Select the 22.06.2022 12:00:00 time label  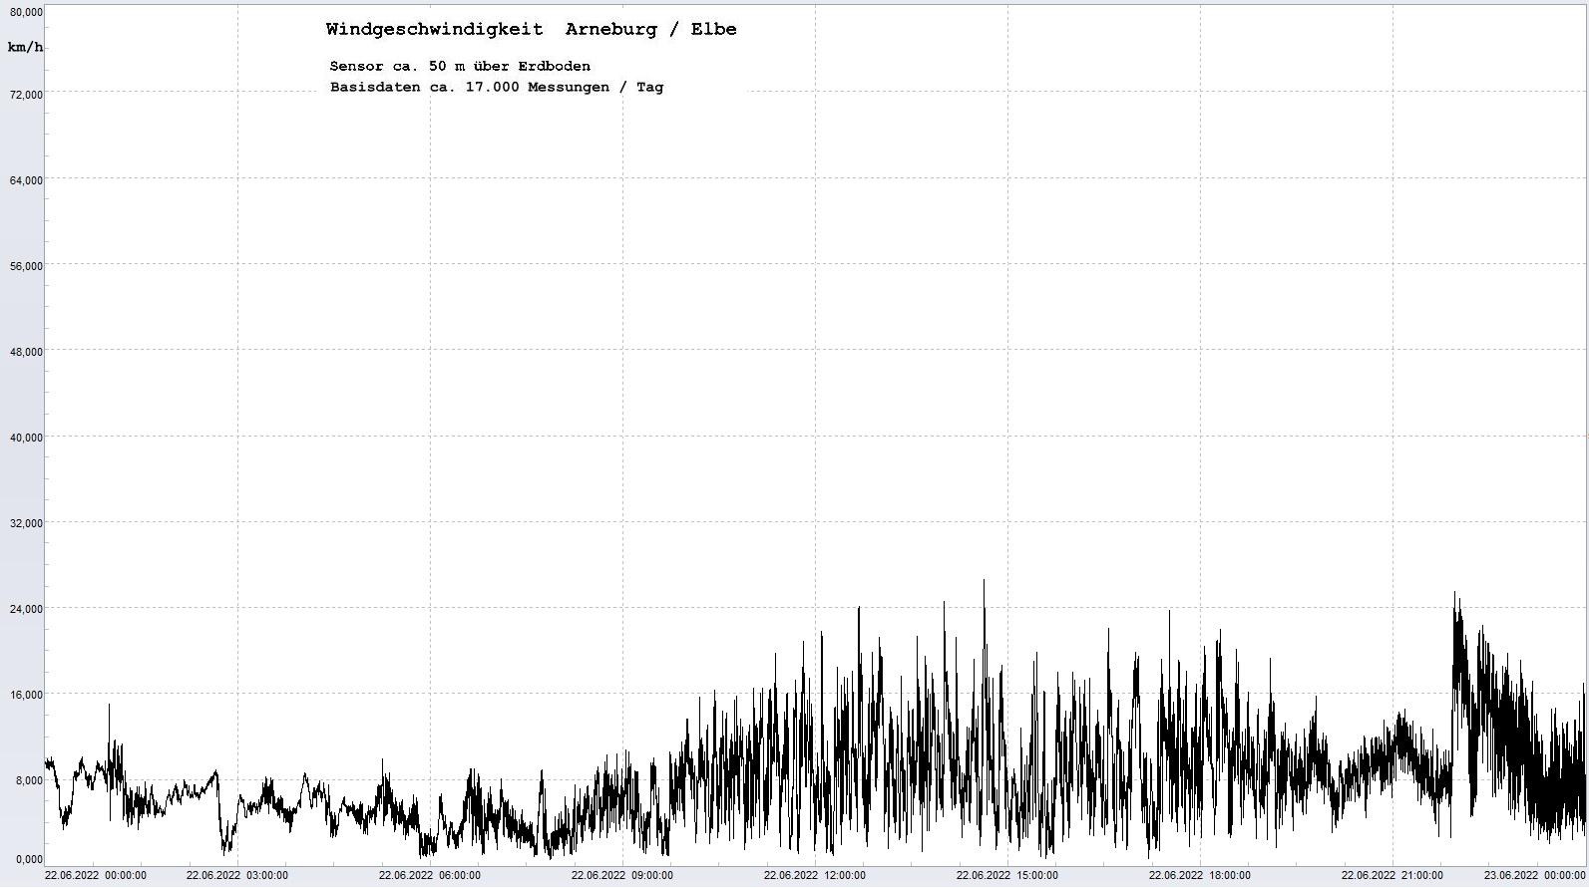pos(815,876)
